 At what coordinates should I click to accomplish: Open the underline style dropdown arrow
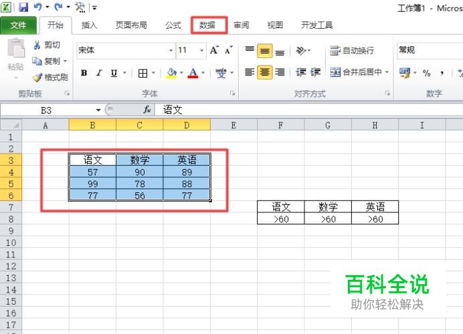124,73
